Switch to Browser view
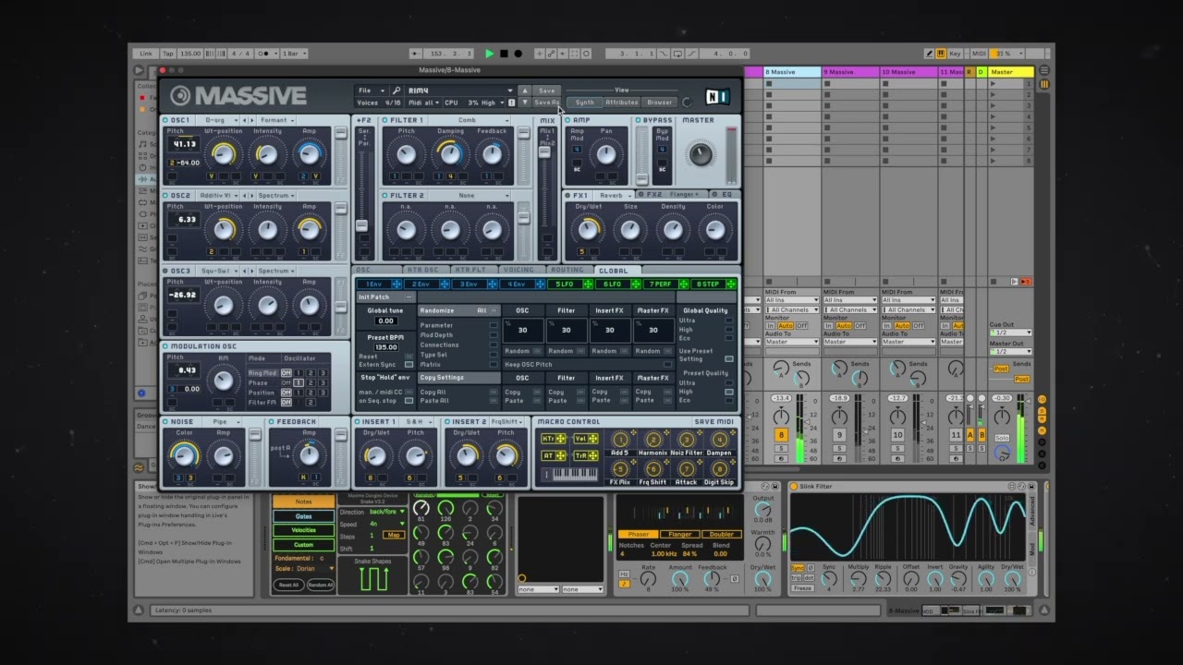Image resolution: width=1183 pixels, height=665 pixels. pos(660,103)
